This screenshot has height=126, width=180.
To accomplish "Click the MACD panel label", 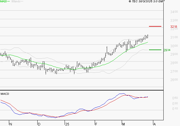I will click(x=5, y=94).
